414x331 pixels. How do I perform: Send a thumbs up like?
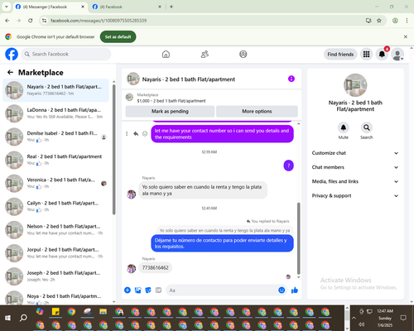(x=295, y=290)
